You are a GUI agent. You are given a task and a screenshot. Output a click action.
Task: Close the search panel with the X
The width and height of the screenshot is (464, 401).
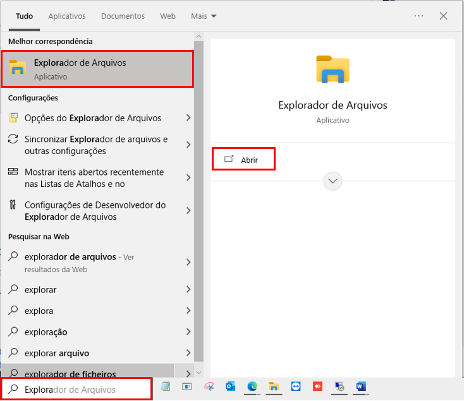point(443,16)
